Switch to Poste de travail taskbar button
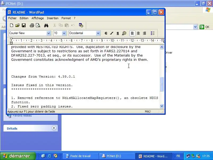This screenshot has width=213, height=160. 80,156
